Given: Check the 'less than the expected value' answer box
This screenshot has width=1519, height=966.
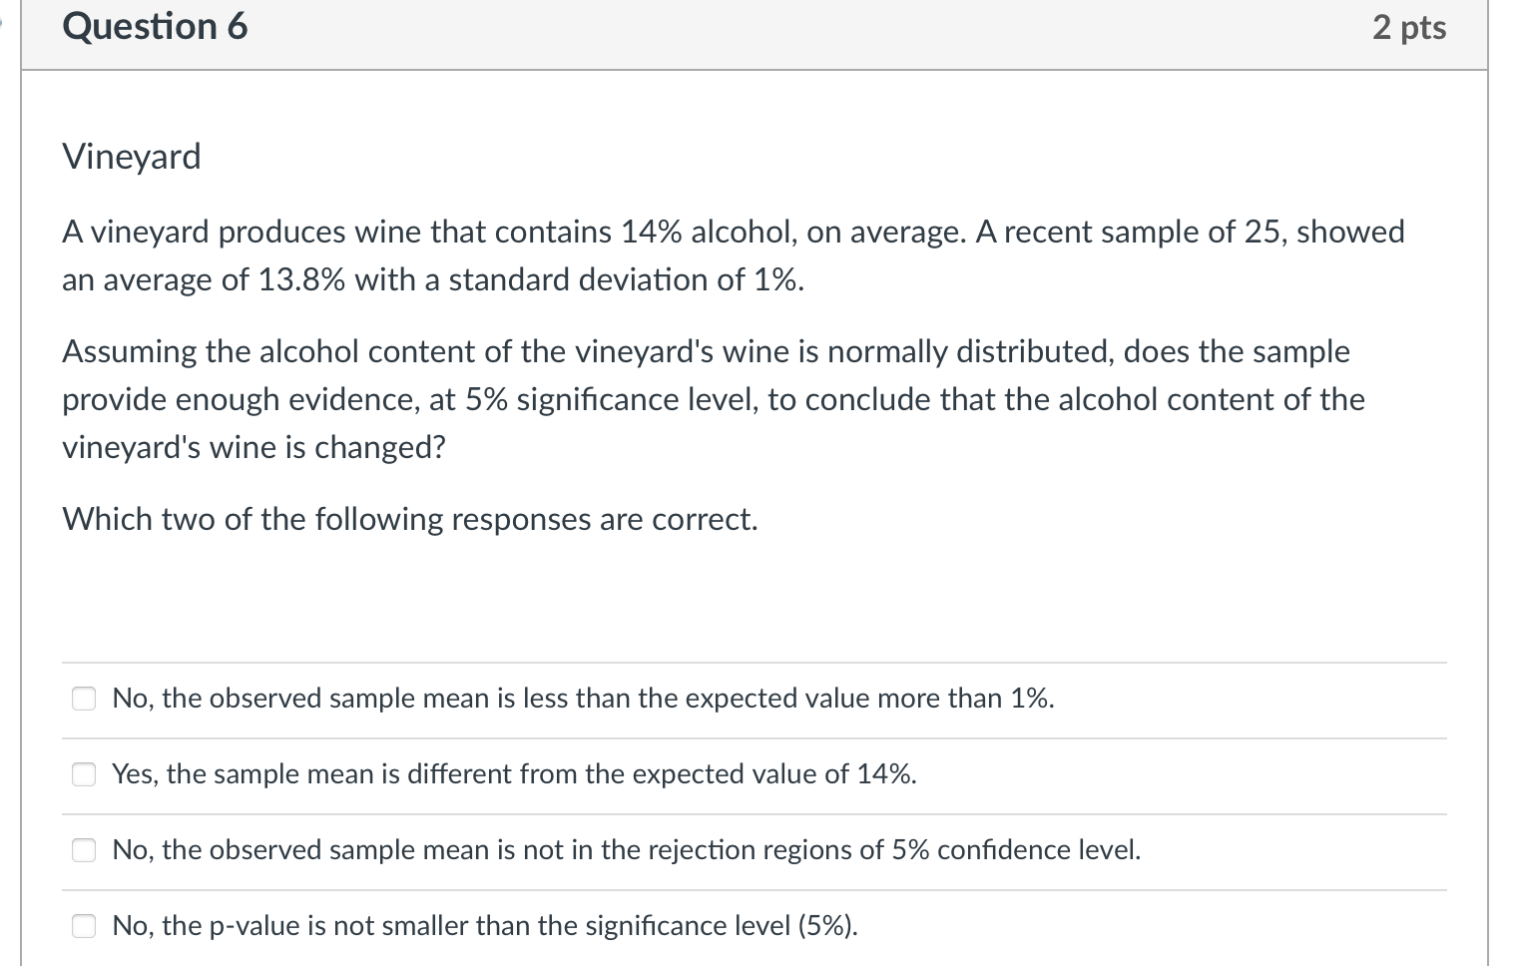Looking at the screenshot, I should 84,699.
